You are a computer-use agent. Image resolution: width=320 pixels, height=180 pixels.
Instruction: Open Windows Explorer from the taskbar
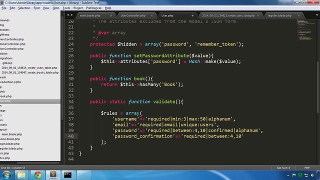click(21, 175)
